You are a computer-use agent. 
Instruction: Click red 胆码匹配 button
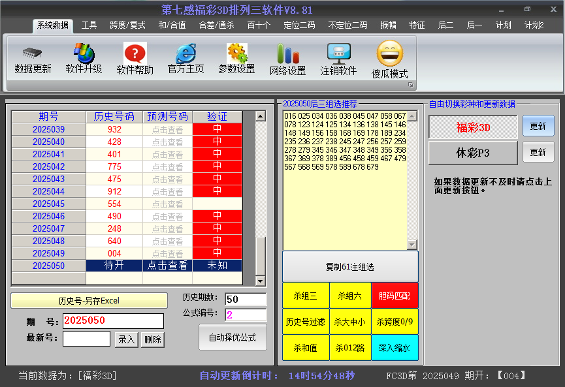click(395, 296)
